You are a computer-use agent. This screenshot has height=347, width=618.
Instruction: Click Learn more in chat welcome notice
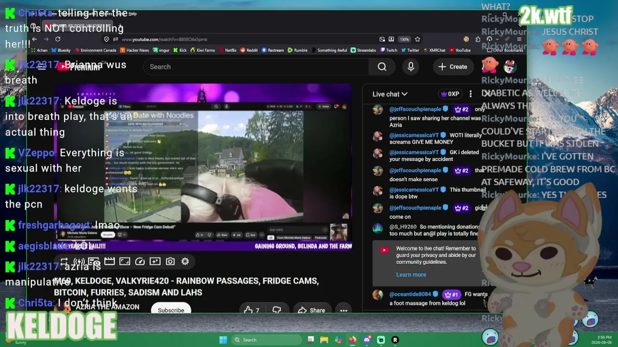point(411,275)
